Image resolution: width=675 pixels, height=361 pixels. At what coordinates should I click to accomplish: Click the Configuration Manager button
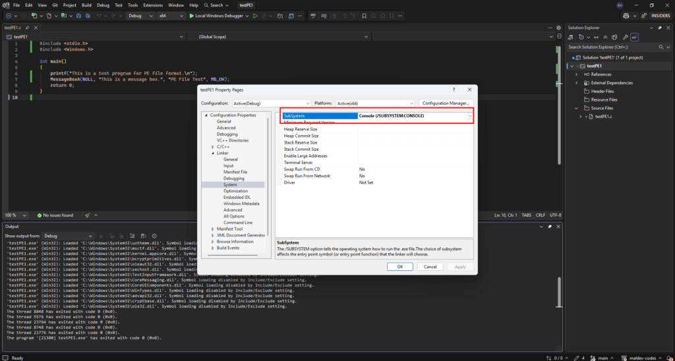tap(445, 103)
